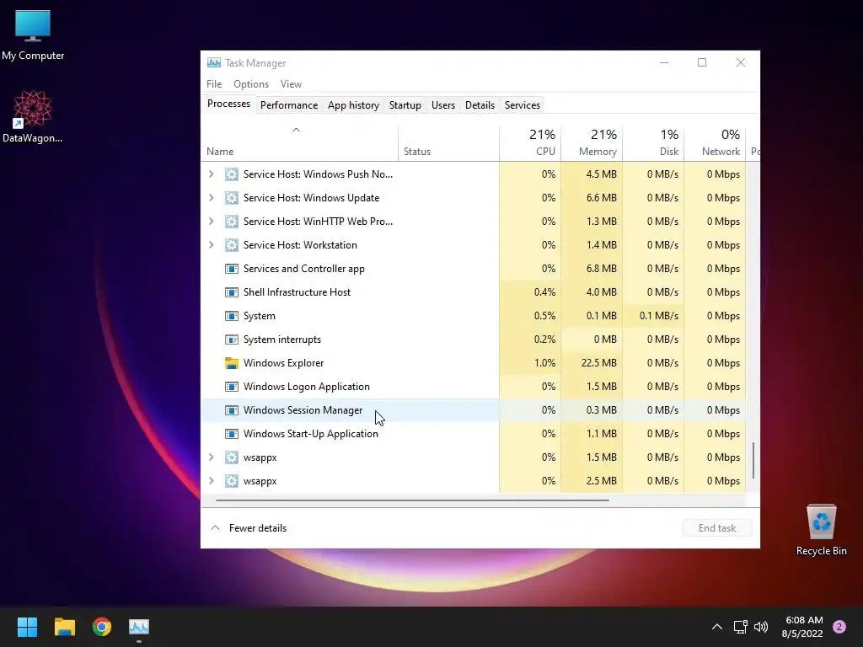Open the DataWagon desktop shortcut
This screenshot has width=863, height=647.
click(33, 116)
